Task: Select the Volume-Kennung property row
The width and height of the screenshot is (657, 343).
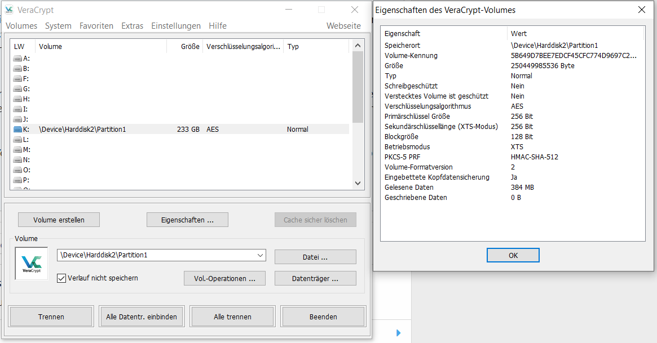Action: click(512, 56)
